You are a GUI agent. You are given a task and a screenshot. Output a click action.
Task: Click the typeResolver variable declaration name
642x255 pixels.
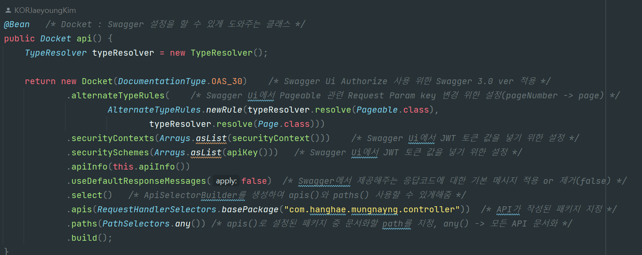123,53
